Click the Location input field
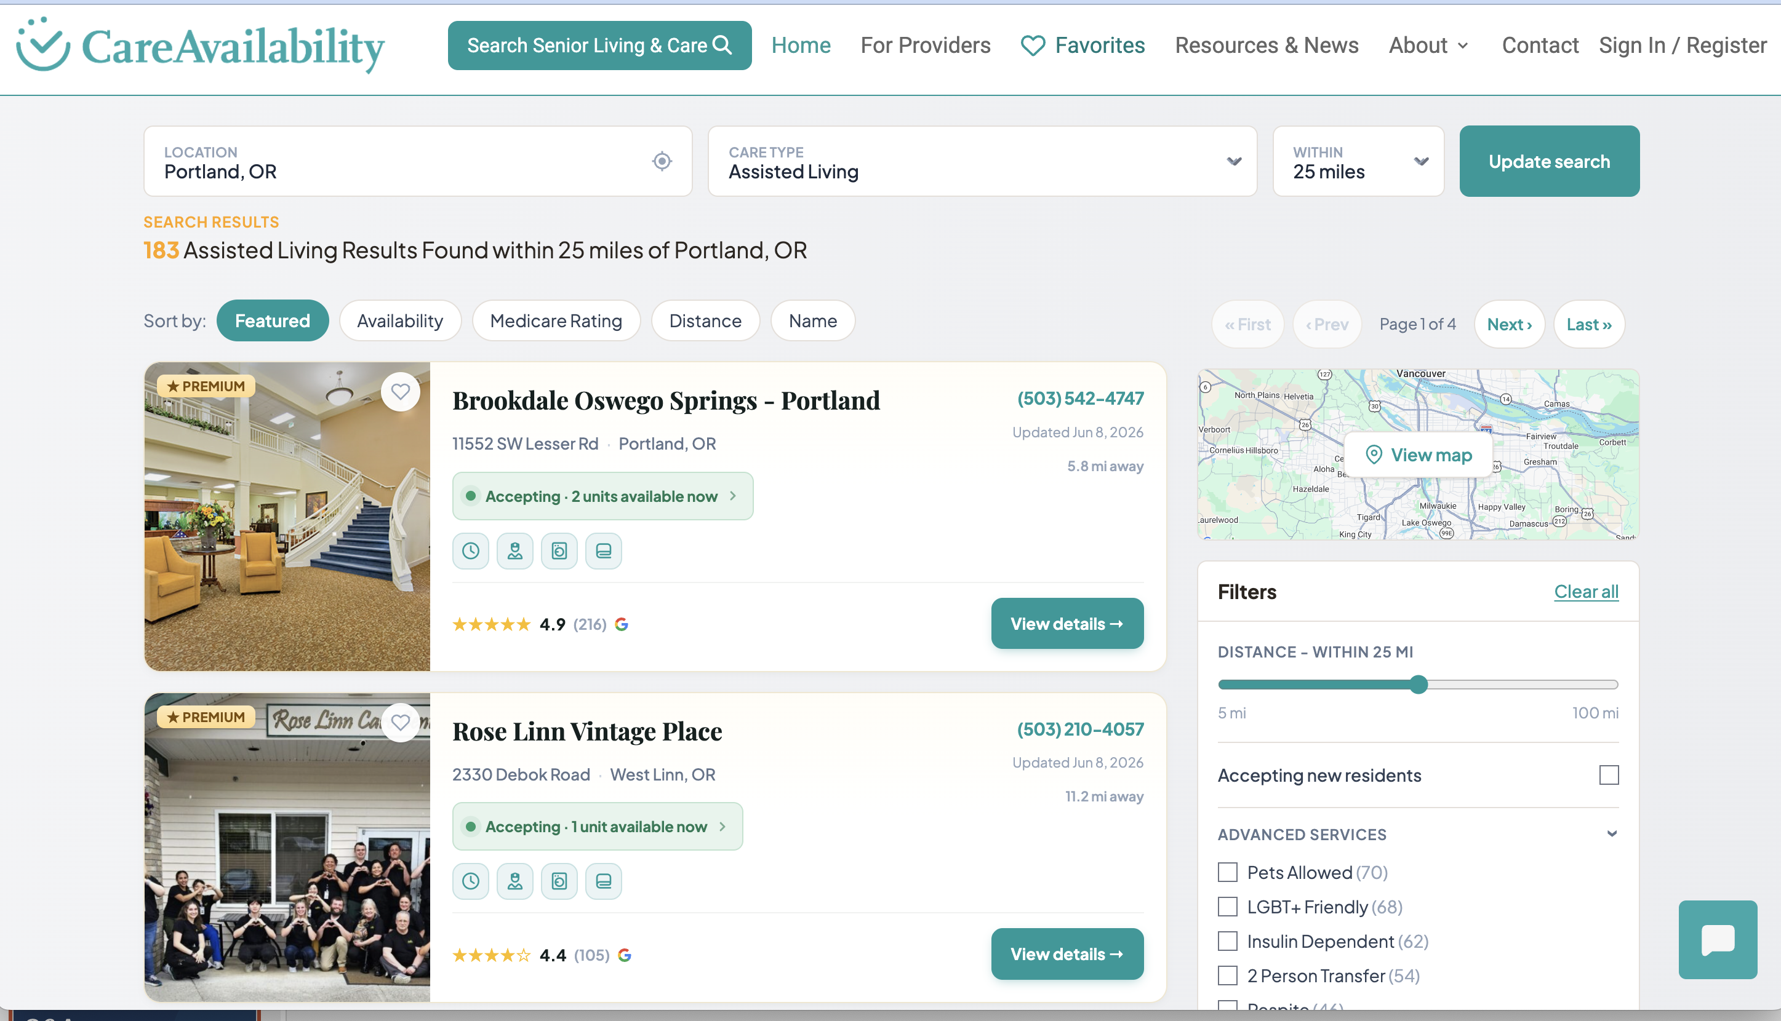This screenshot has width=1781, height=1021. point(418,161)
